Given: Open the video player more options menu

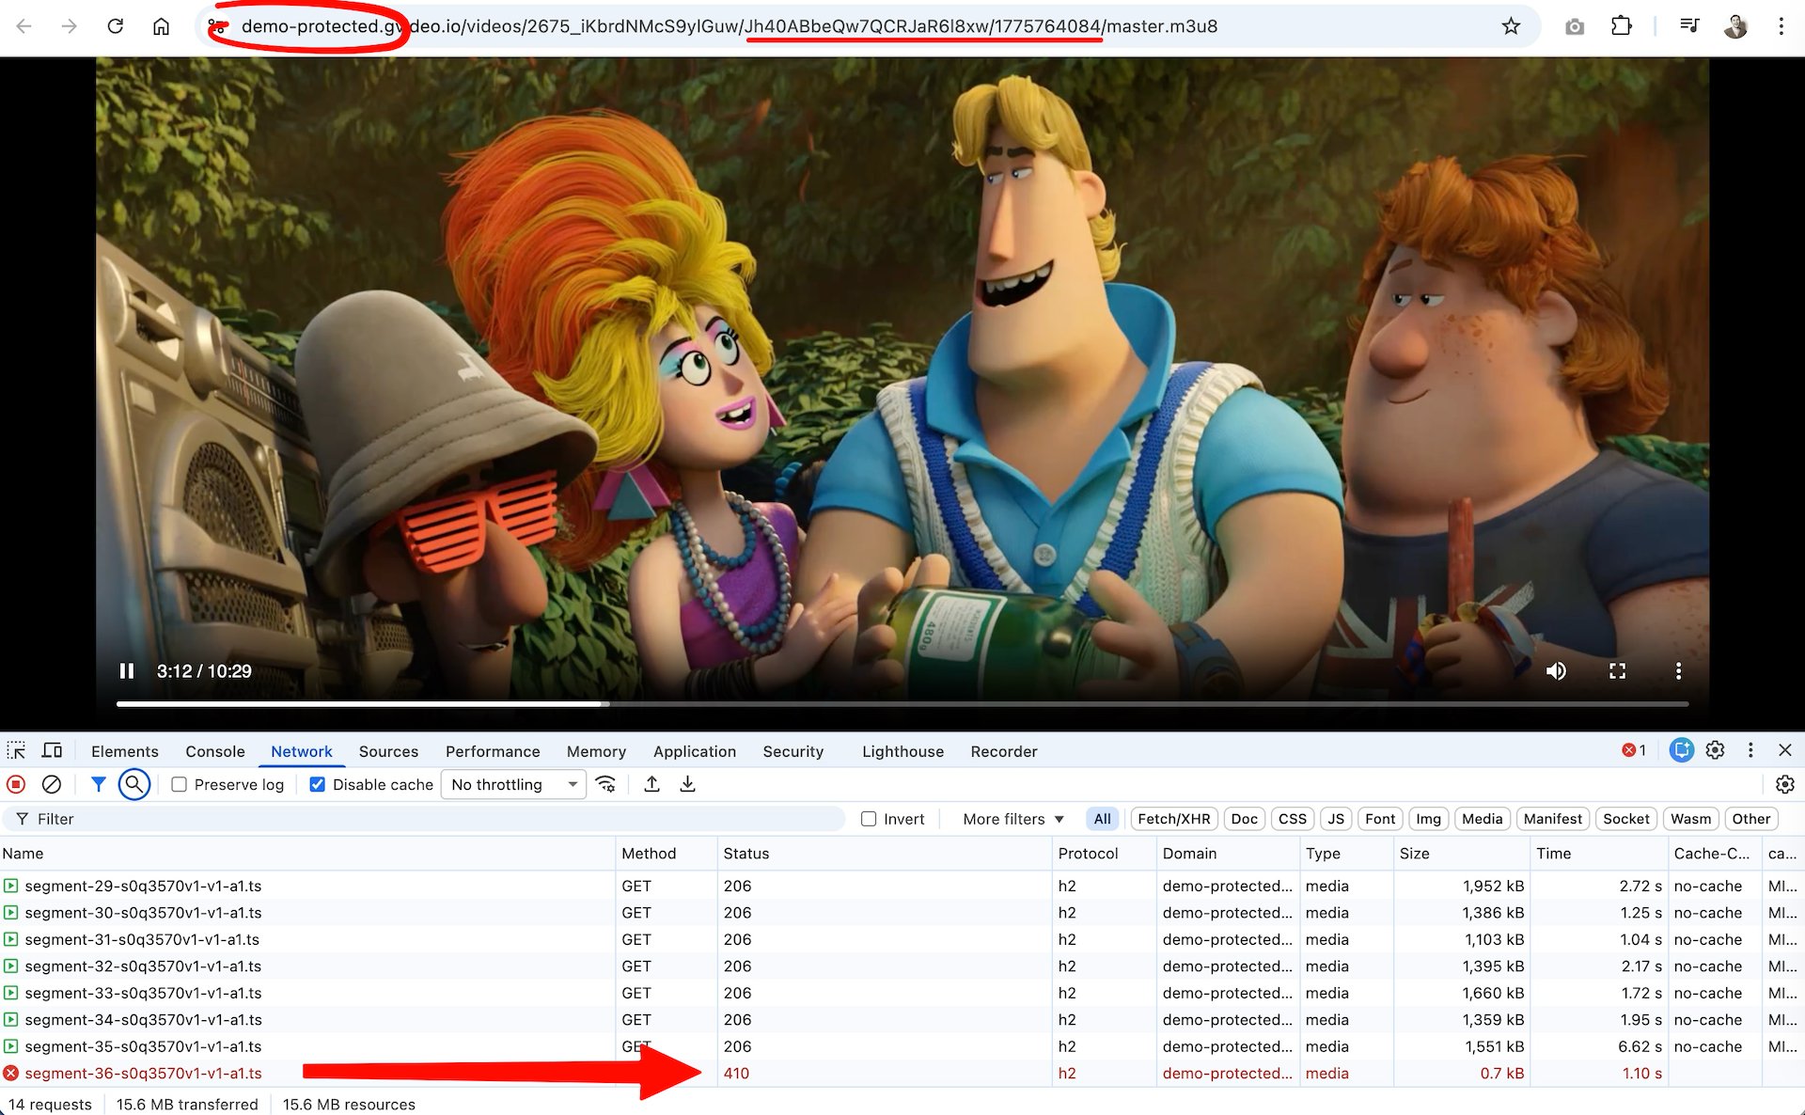Looking at the screenshot, I should (1678, 671).
